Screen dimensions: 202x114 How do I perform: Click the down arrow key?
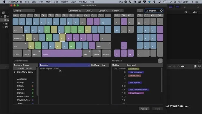coord(124,53)
